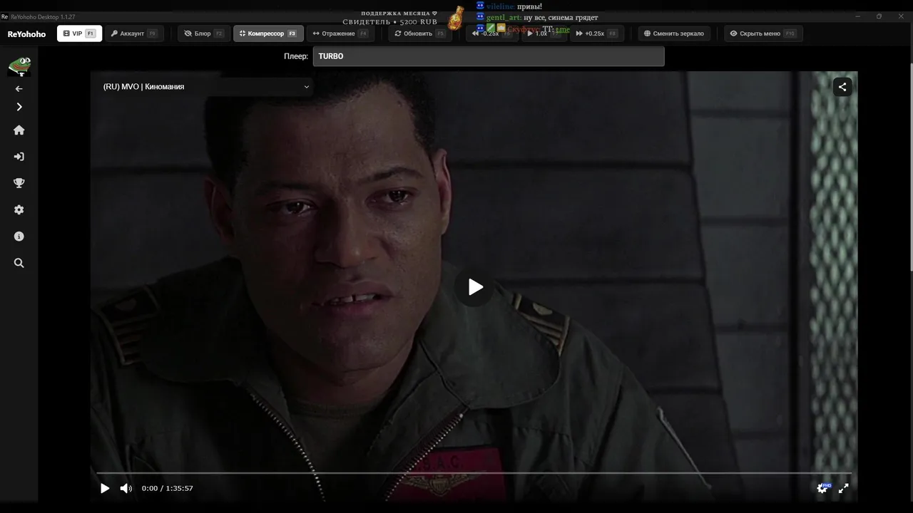Decrease playback speed by 0.25x

pos(491,33)
